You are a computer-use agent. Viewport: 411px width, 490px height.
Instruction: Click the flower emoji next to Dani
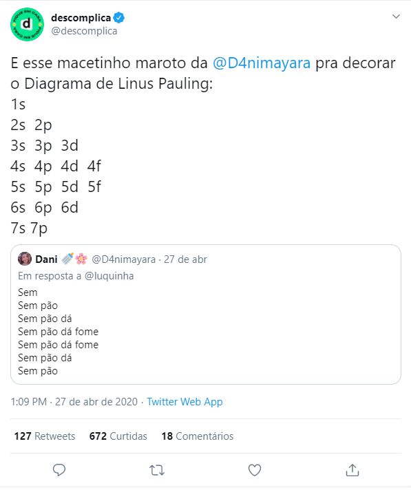coord(81,259)
